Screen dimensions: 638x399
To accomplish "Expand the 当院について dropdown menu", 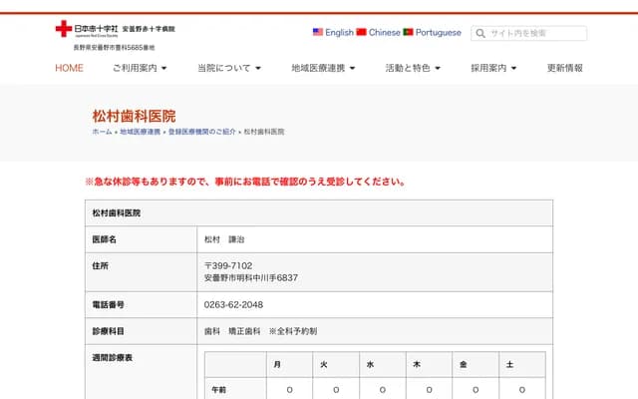I will point(229,68).
